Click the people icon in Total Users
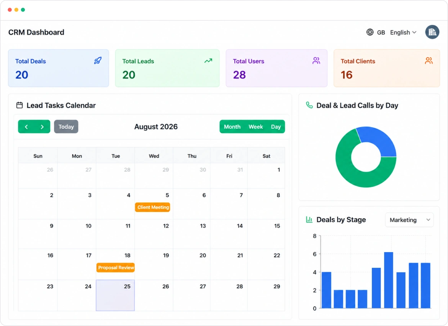 pyautogui.click(x=316, y=61)
